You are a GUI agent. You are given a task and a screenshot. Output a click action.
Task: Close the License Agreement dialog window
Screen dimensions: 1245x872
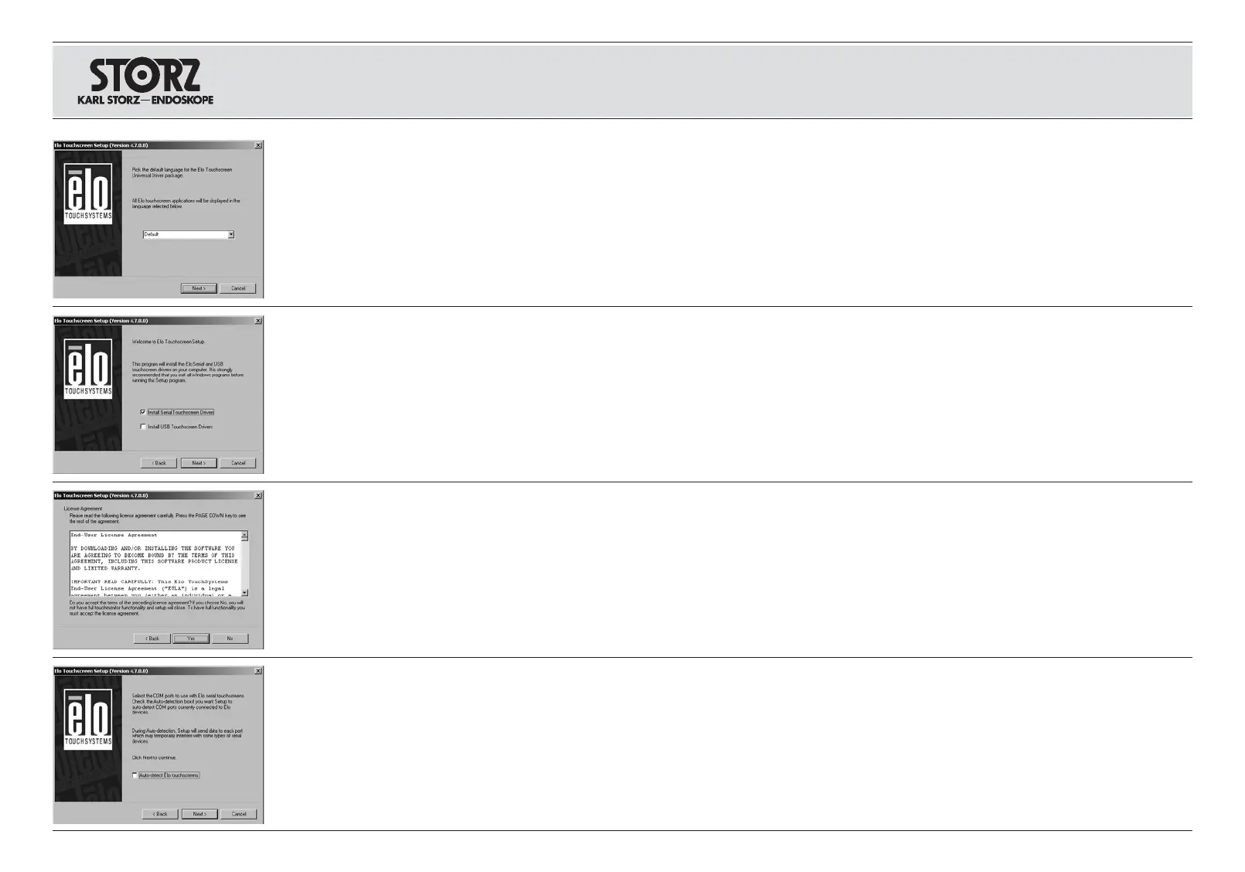[x=258, y=496]
